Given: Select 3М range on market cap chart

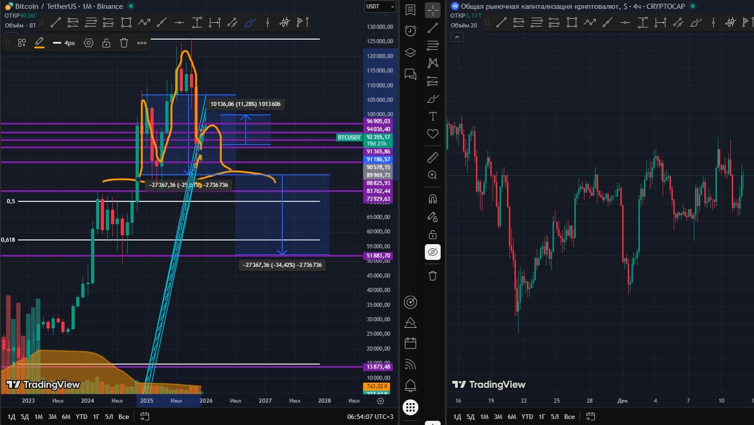Looking at the screenshot, I should [x=498, y=417].
